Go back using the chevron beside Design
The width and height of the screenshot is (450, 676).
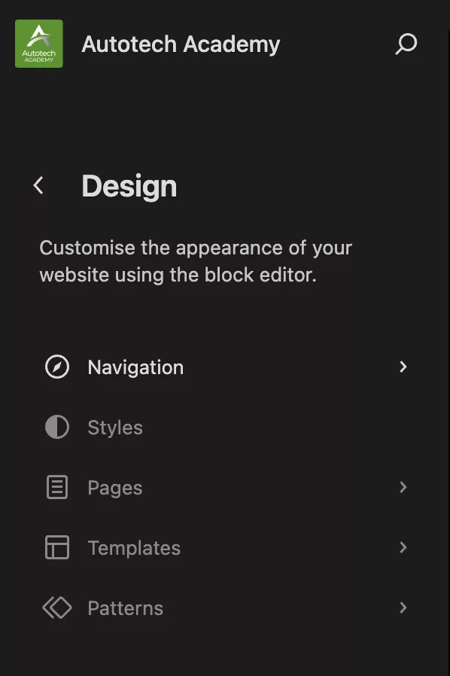tap(38, 185)
